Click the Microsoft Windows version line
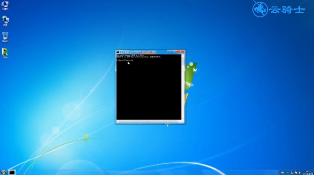This screenshot has width=314, height=175. [130, 55]
